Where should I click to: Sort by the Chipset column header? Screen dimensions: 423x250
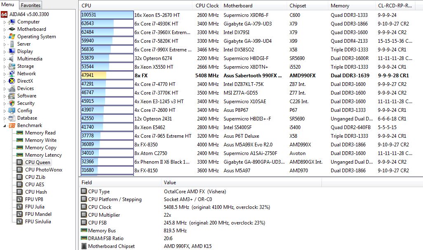coord(308,5)
